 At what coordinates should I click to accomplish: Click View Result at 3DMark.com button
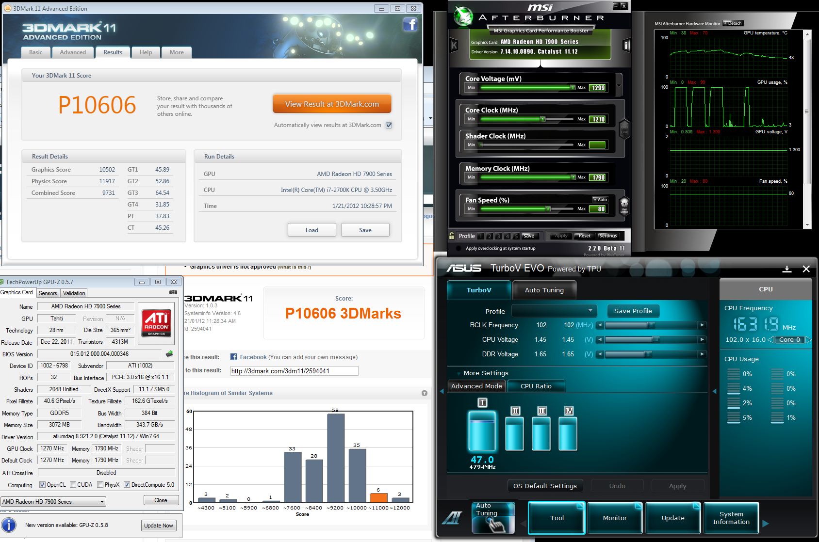(x=332, y=104)
